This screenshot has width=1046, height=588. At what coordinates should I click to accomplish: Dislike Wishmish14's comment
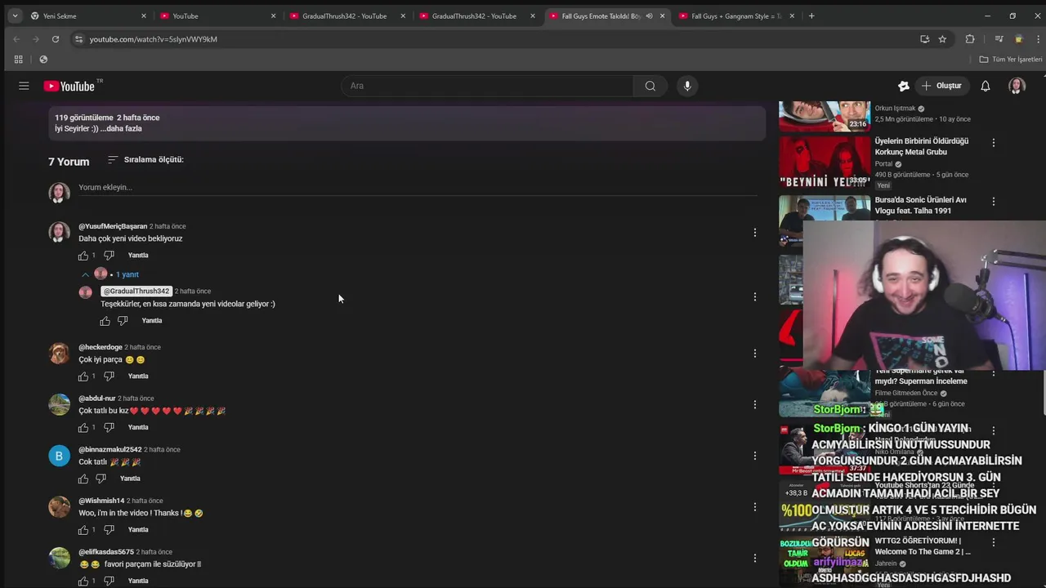point(109,530)
